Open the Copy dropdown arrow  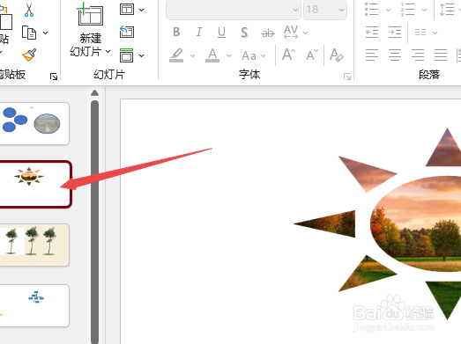[x=45, y=33]
